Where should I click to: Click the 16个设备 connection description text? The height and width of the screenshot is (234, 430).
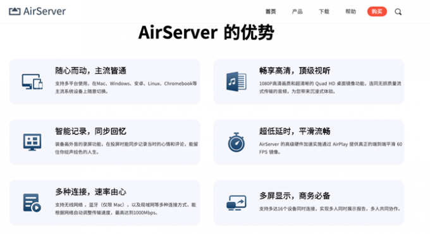coord(330,209)
